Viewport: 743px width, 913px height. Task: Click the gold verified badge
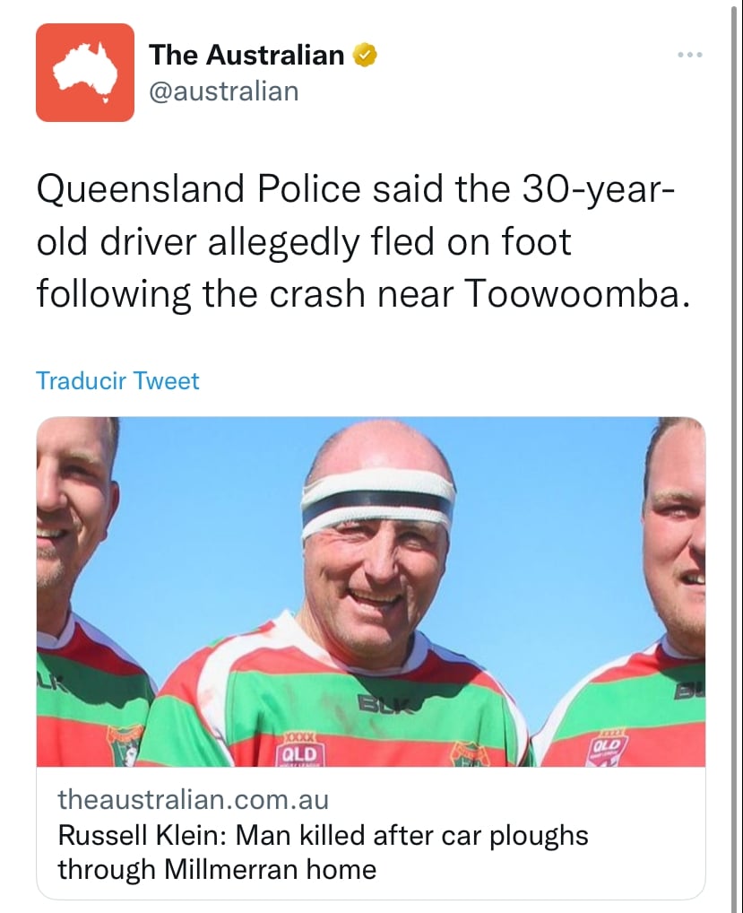pos(365,55)
